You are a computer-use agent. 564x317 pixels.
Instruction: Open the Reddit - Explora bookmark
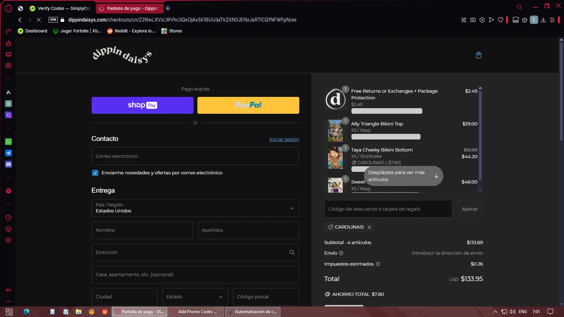tap(131, 31)
